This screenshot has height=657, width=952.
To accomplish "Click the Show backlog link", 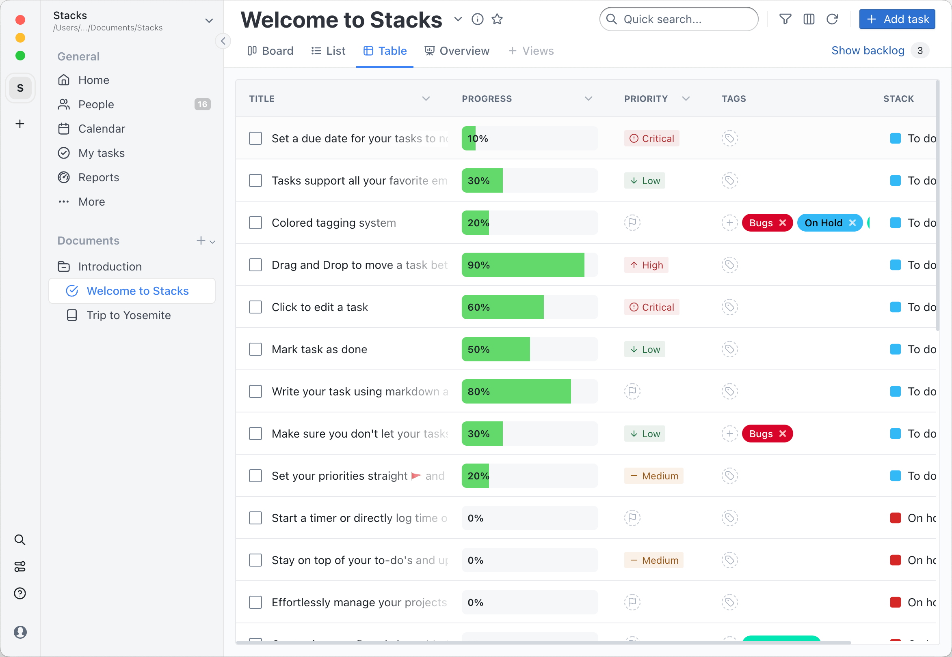I will tap(868, 50).
